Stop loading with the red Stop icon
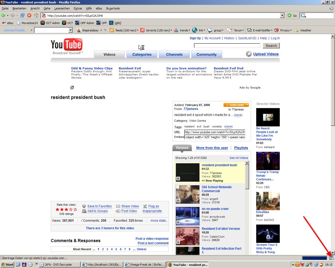 tap(29, 15)
